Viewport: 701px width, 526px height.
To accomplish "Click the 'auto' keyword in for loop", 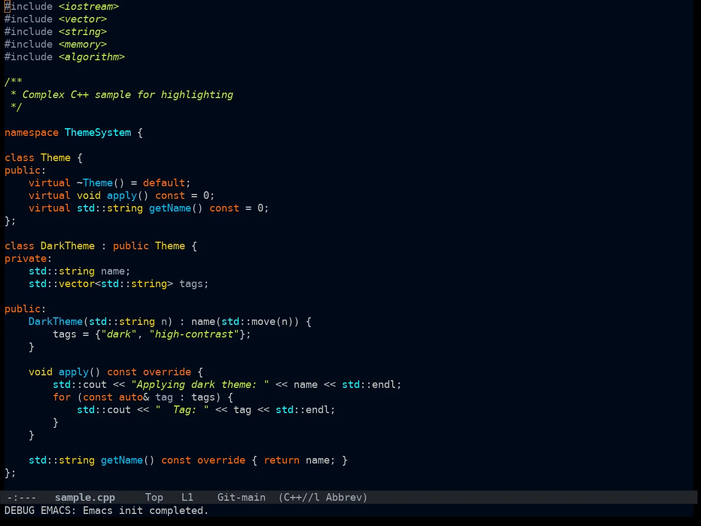I will coord(130,397).
